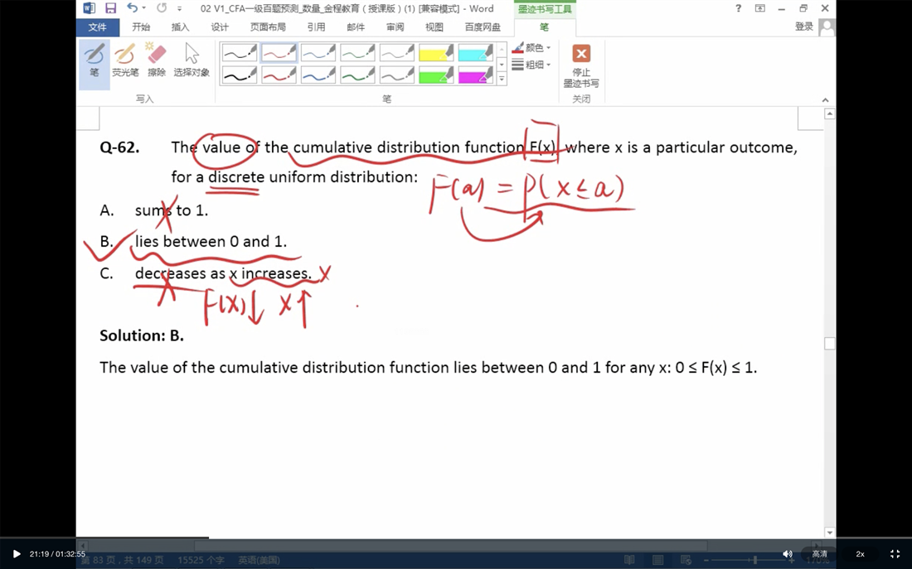This screenshot has width=912, height=569.
Task: Switch to the 视图 View tab
Action: pos(434,27)
